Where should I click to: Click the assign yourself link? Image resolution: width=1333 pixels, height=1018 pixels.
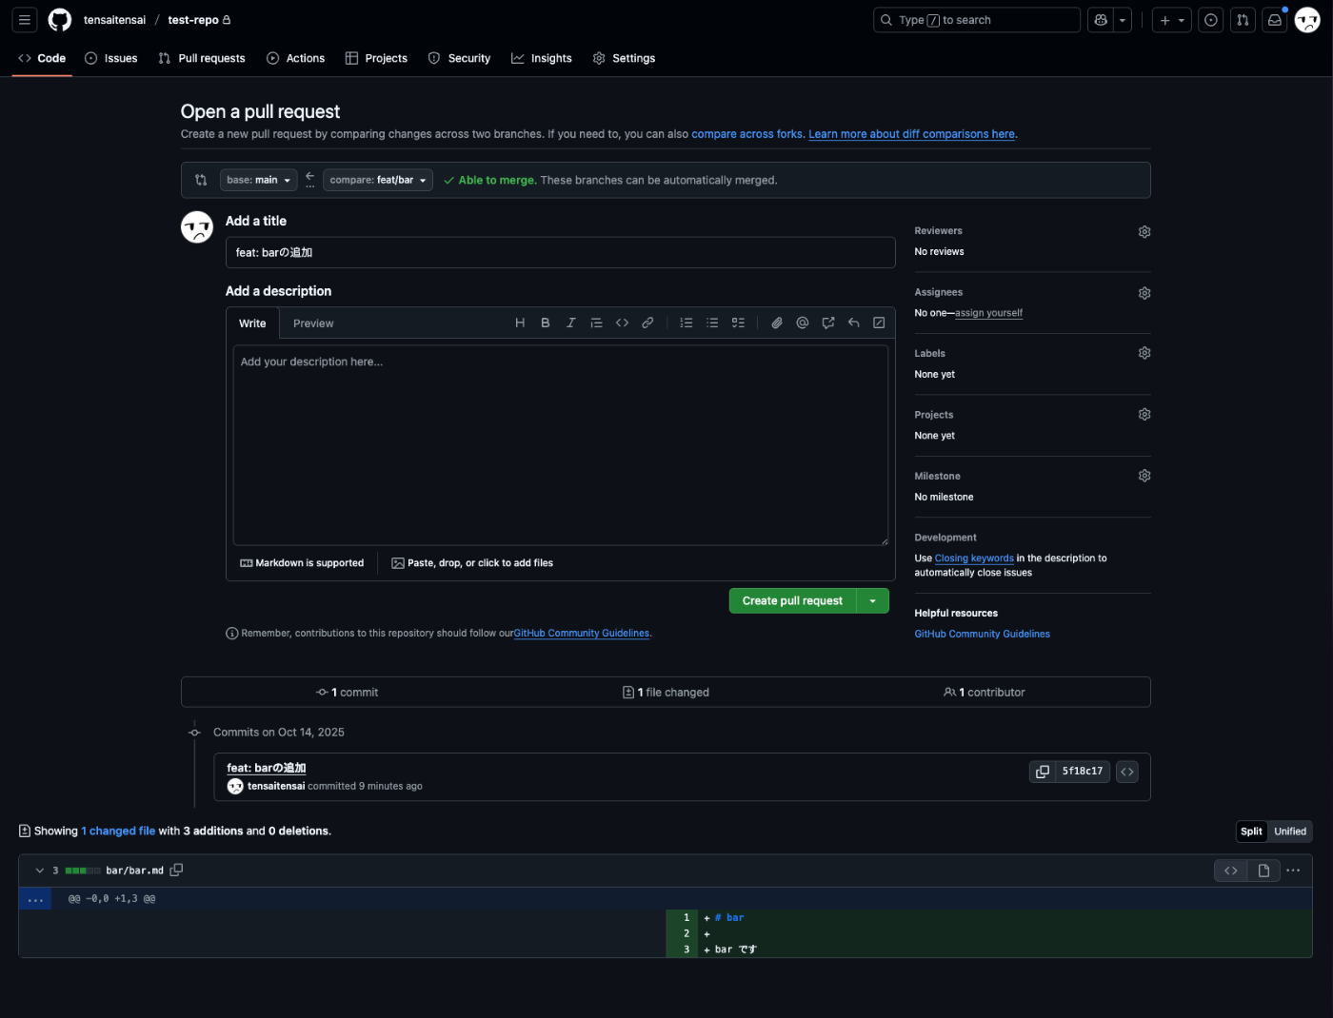(x=989, y=313)
